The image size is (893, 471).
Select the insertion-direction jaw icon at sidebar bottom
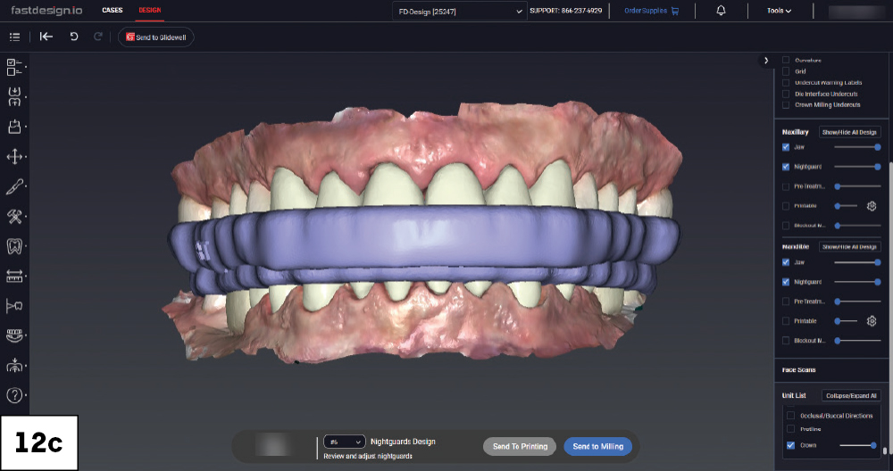pyautogui.click(x=14, y=365)
